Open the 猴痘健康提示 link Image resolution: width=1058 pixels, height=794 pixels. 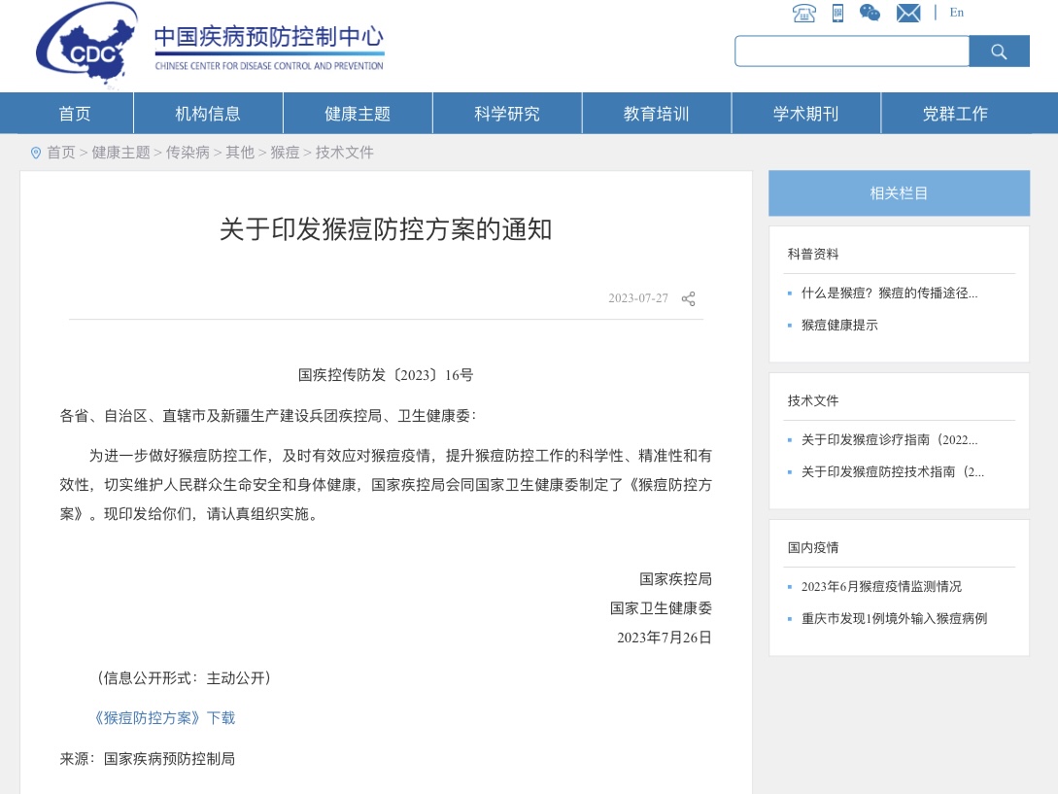coord(839,325)
